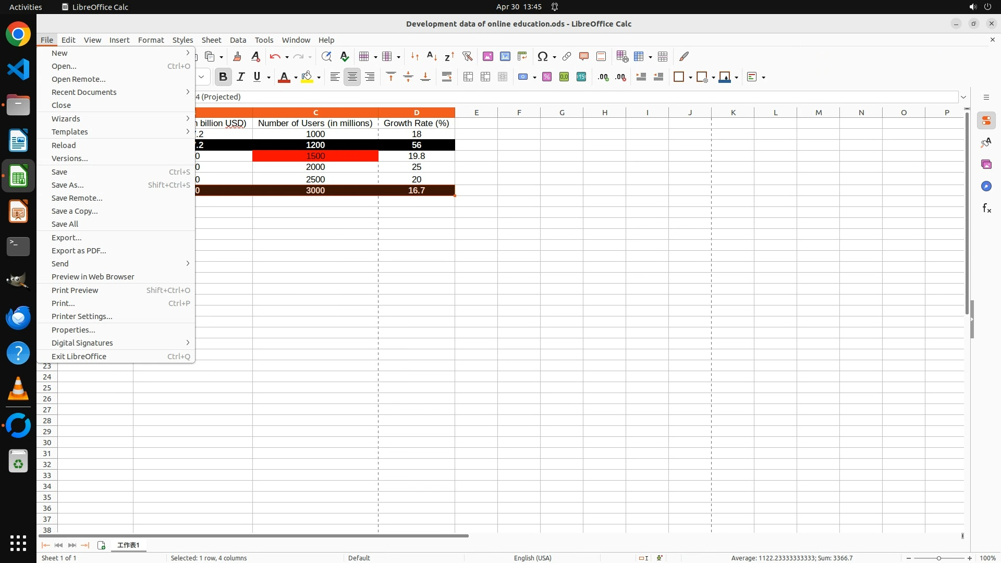
Task: Choose Save As from File menu
Action: click(x=68, y=185)
